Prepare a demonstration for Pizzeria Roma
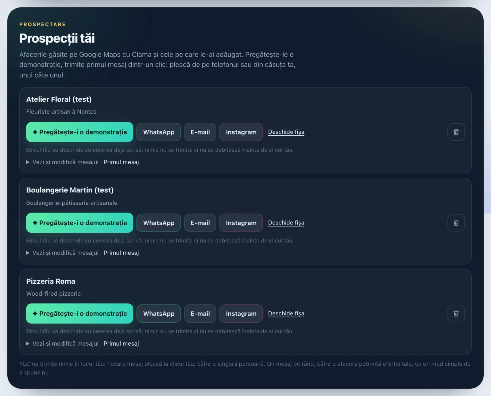The height and width of the screenshot is (396, 491). (79, 313)
